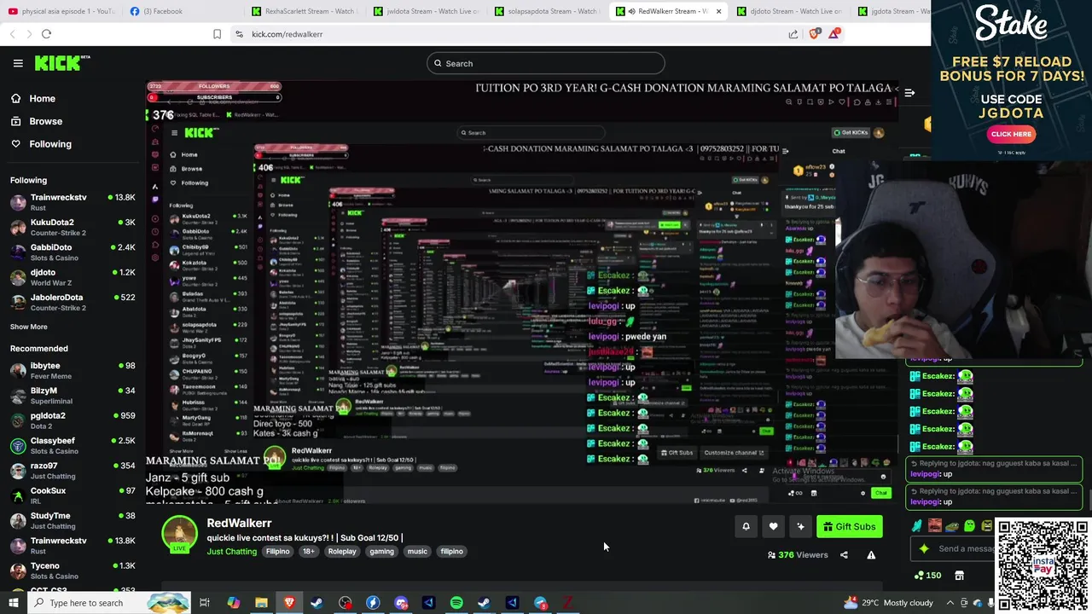Open the KukuDota2 channel
Screen dimensions: 1092x614
pos(73,227)
